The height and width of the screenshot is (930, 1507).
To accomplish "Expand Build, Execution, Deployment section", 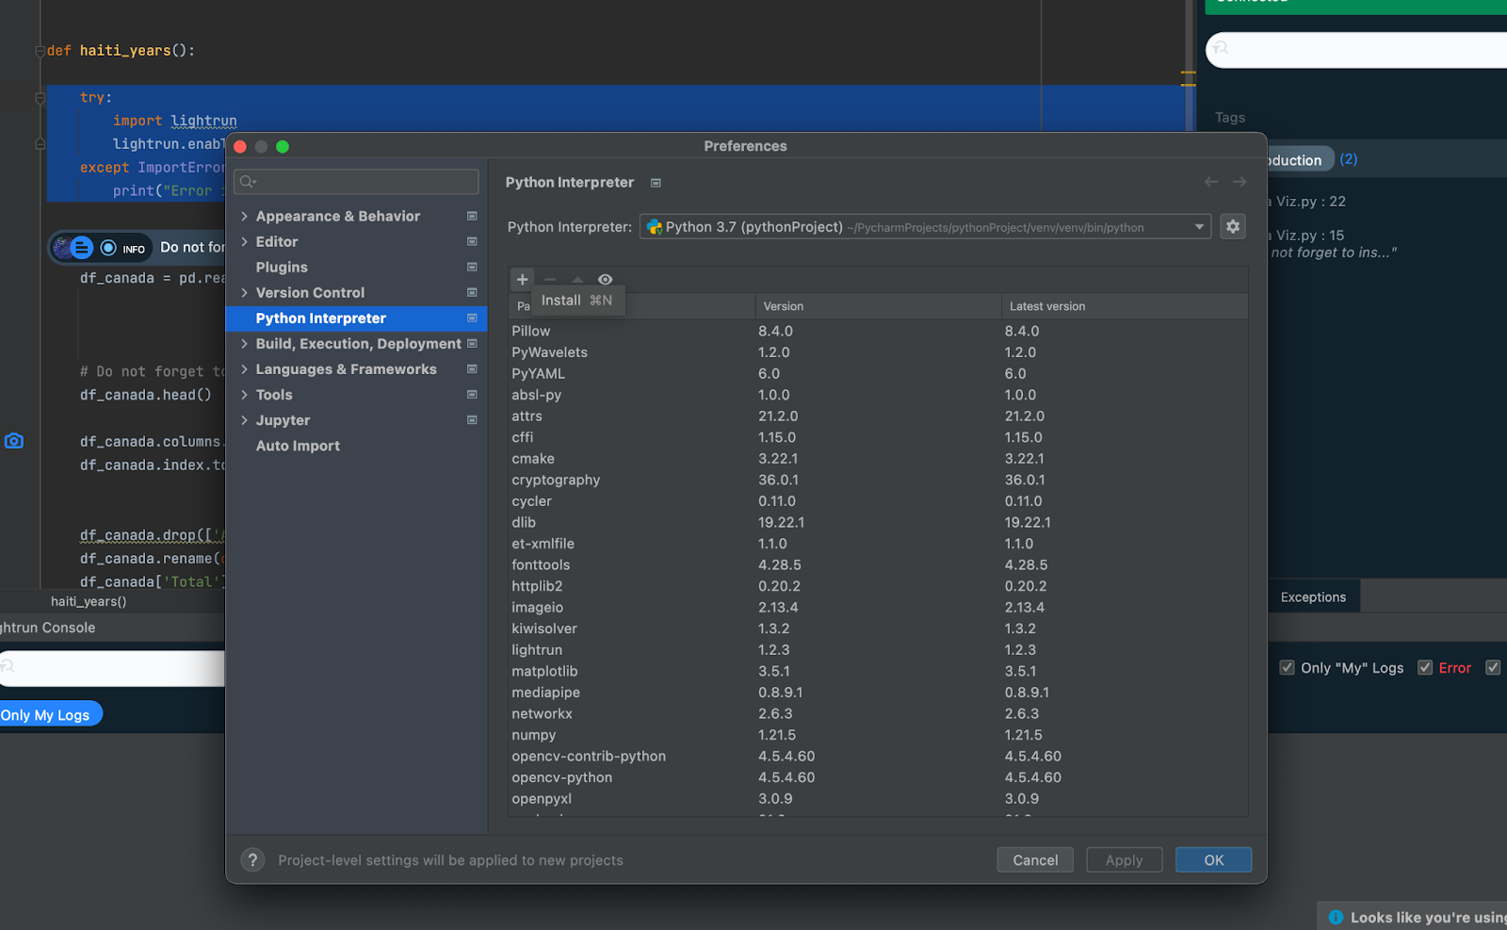I will [x=244, y=343].
